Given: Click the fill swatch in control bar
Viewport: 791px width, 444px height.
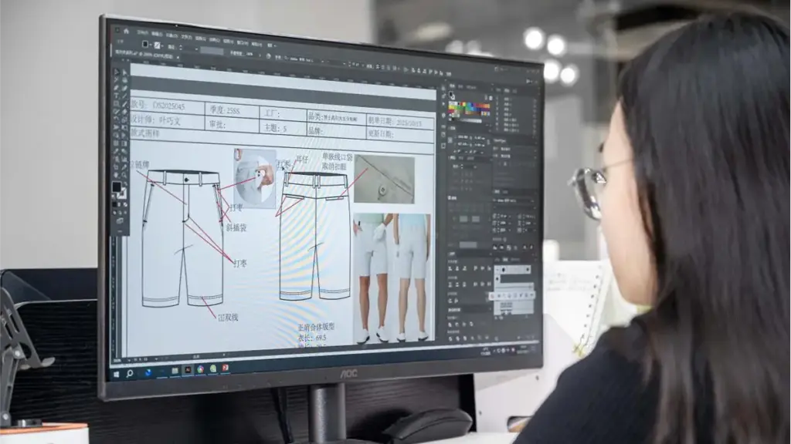Looking at the screenshot, I should click(x=144, y=44).
